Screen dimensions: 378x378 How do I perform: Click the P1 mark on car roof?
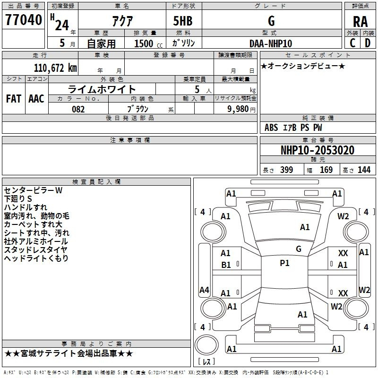pos(284,263)
